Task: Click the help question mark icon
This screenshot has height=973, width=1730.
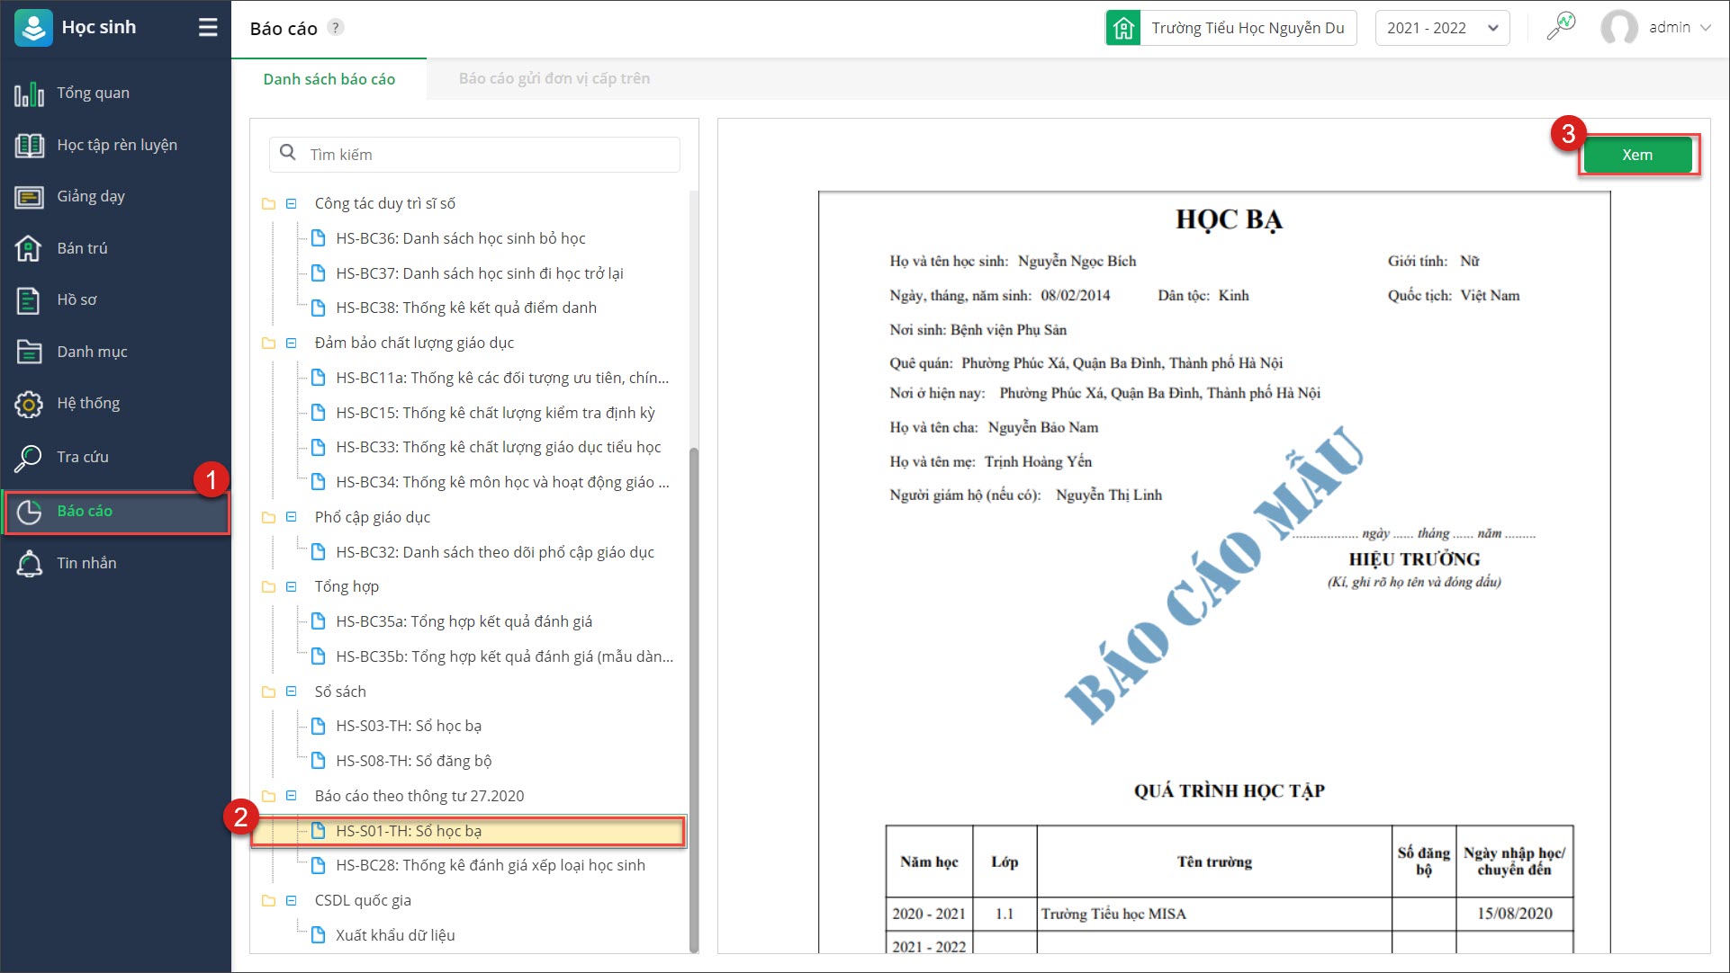Action: coord(336,28)
